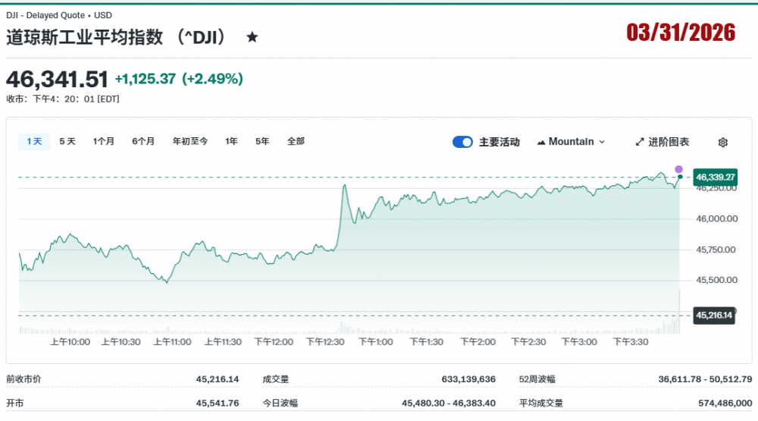
Task: Toggle the 主要活动 switch
Action: [x=462, y=142]
